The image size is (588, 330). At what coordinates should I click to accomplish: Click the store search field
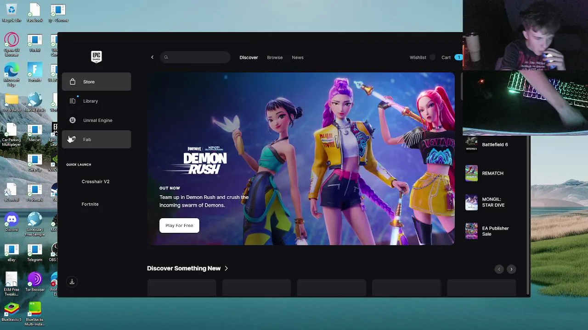coord(195,57)
